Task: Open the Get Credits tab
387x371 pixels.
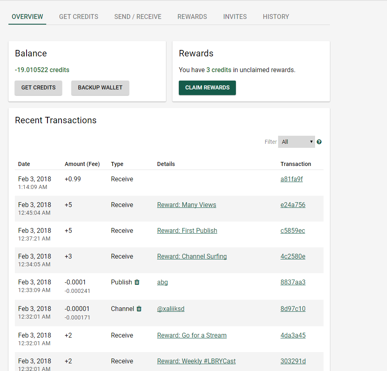Action: tap(79, 17)
